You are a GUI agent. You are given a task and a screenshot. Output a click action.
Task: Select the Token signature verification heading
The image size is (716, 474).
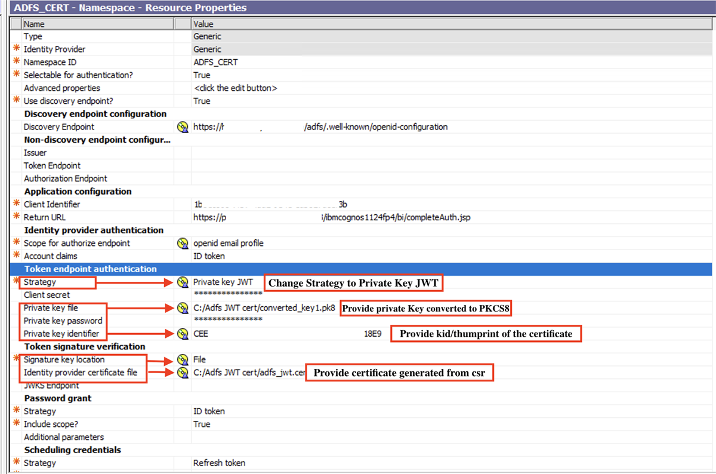click(85, 347)
